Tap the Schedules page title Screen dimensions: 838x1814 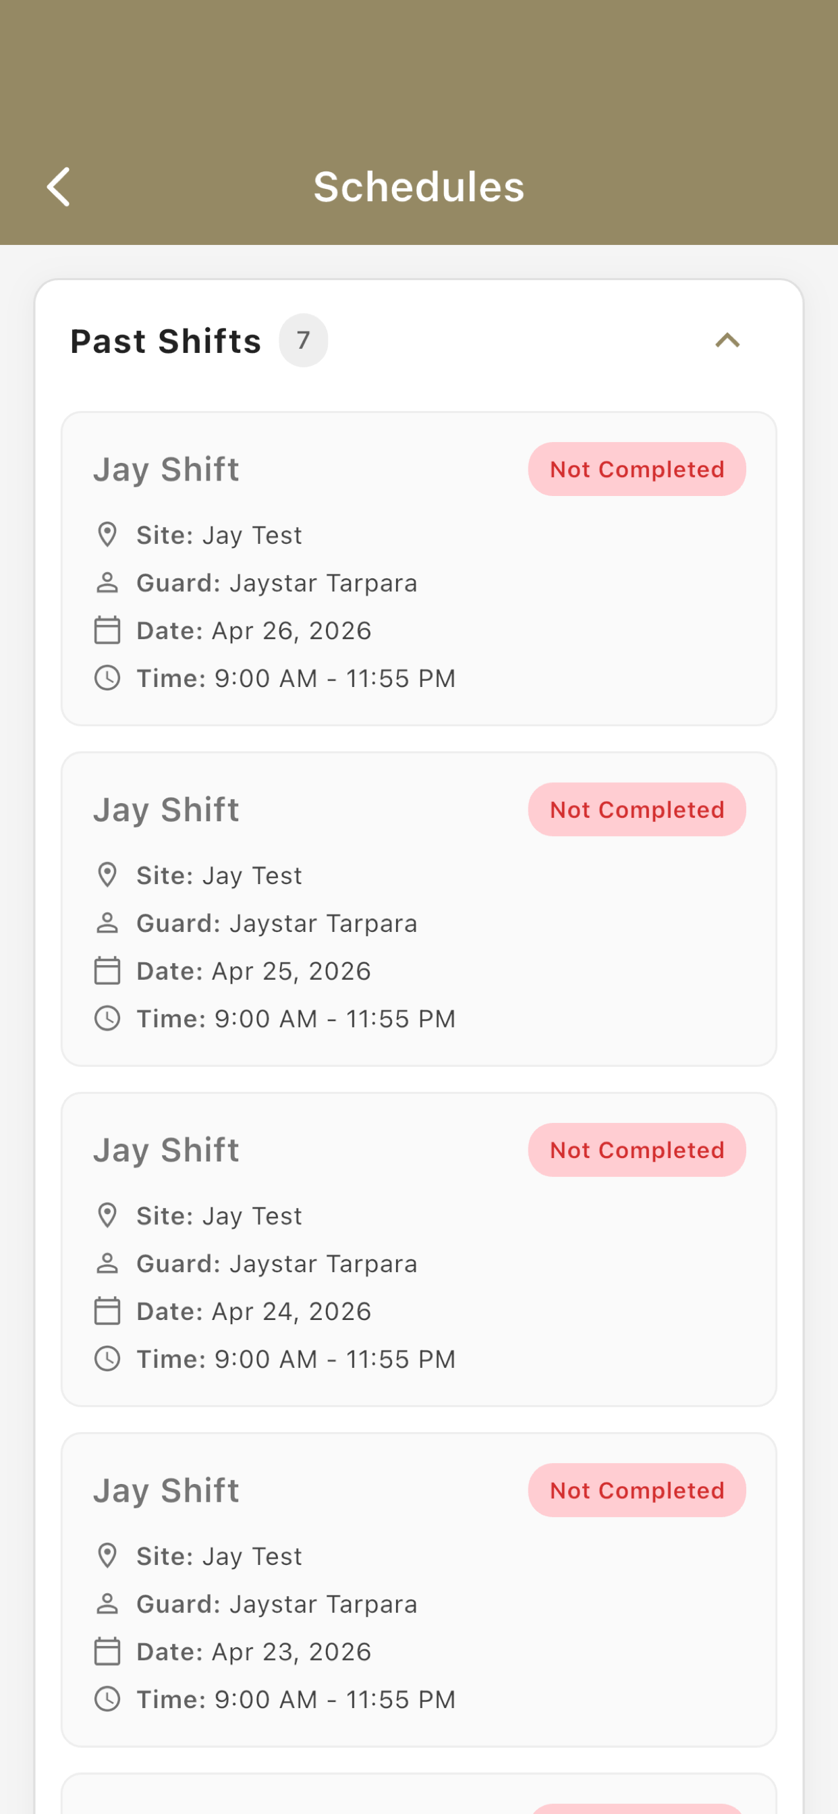[x=419, y=187]
